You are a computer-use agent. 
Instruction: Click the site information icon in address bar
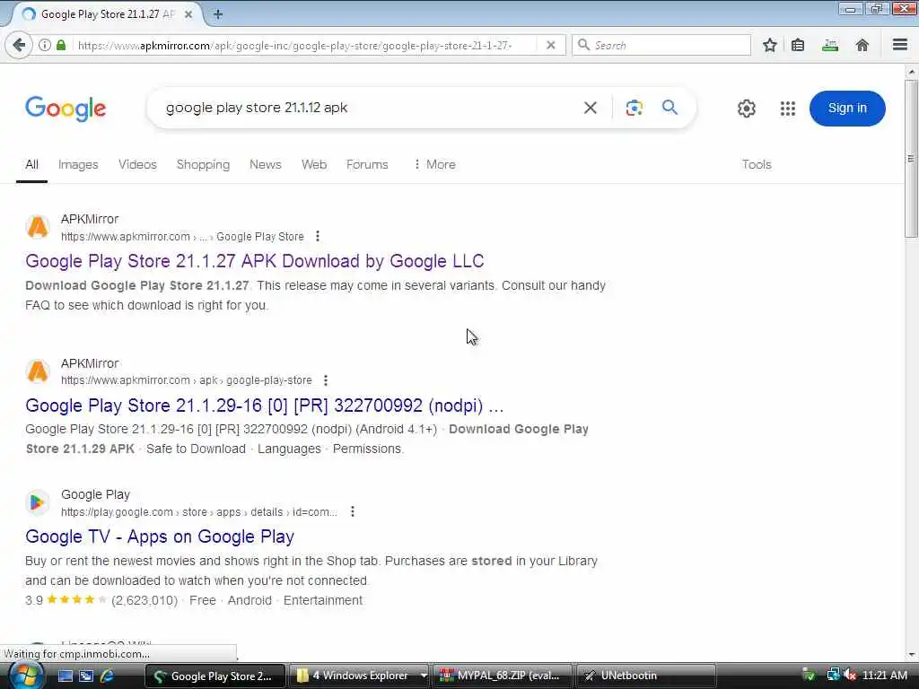tap(45, 45)
